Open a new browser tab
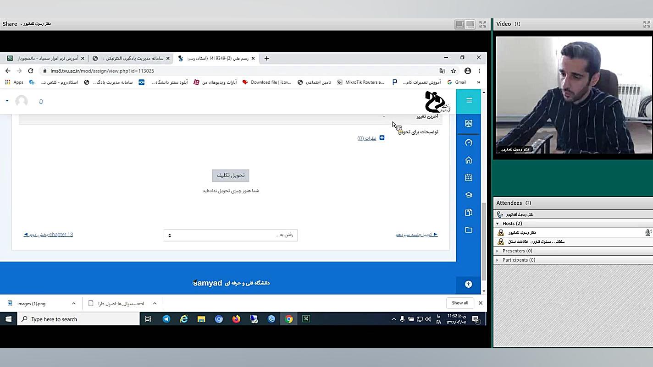653x367 pixels. (x=266, y=58)
